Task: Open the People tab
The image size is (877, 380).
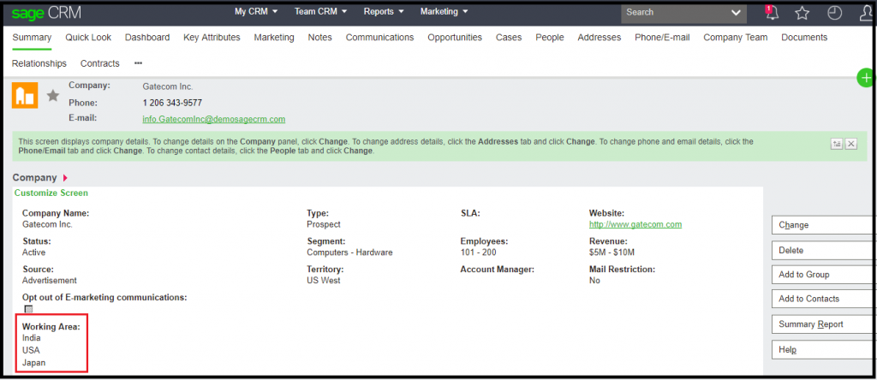Action: tap(550, 38)
